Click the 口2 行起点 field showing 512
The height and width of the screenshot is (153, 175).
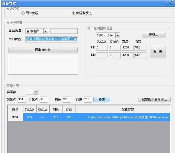coord(114,55)
